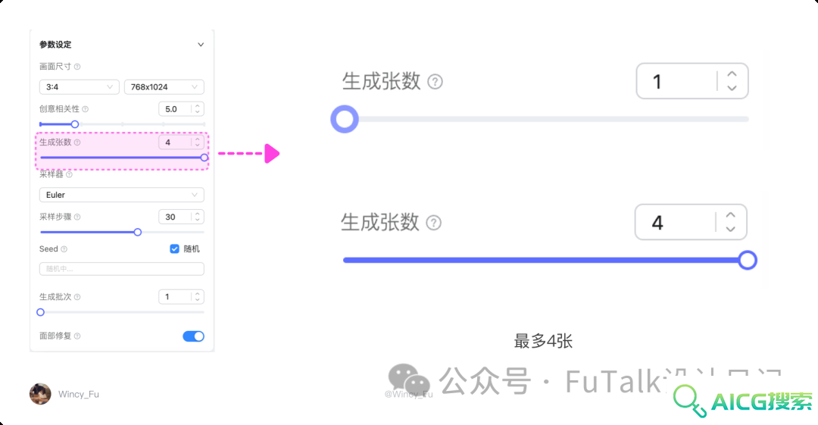Viewport: 818px width, 425px height.
Task: Open the 768x1024 resolution dropdown
Action: click(164, 86)
